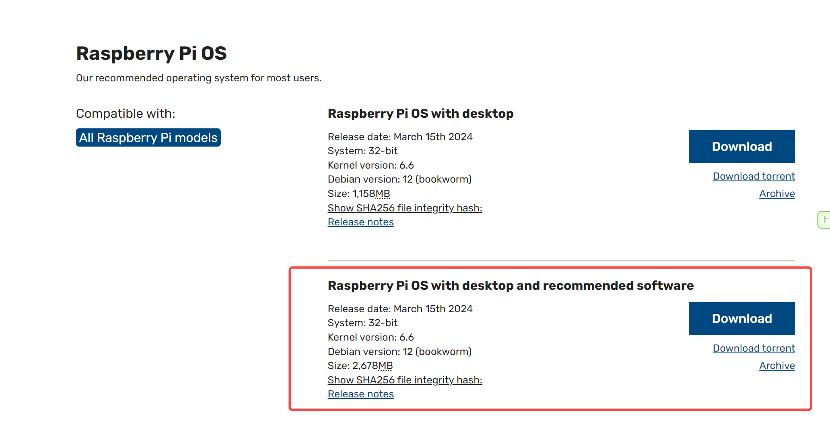This screenshot has height=430, width=830.
Task: Click 'desktop and recommended software' heading
Action: point(511,286)
